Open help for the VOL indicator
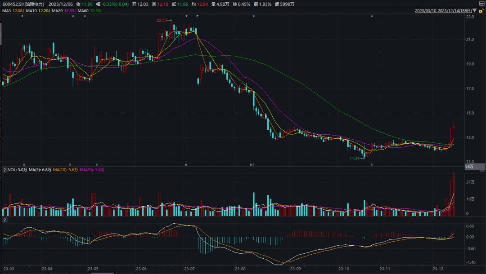This screenshot has width=486, height=274. point(5,170)
